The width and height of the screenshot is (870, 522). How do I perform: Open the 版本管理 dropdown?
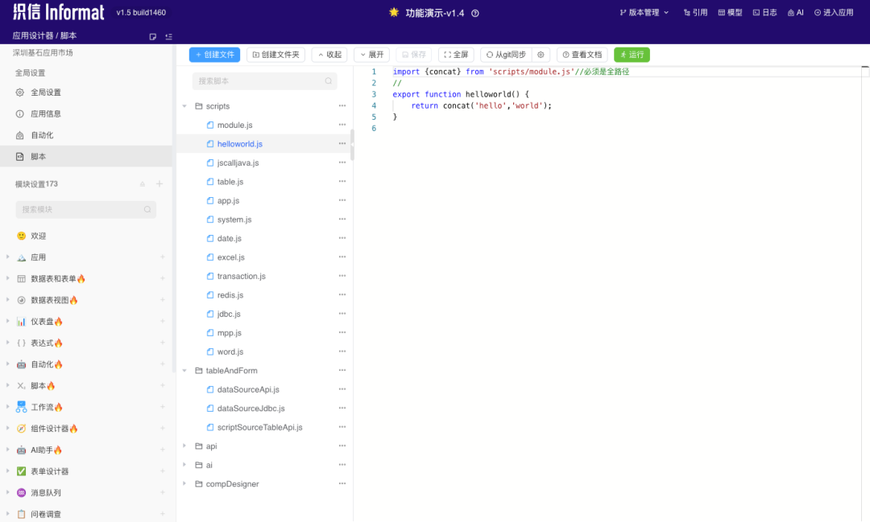pyautogui.click(x=644, y=12)
